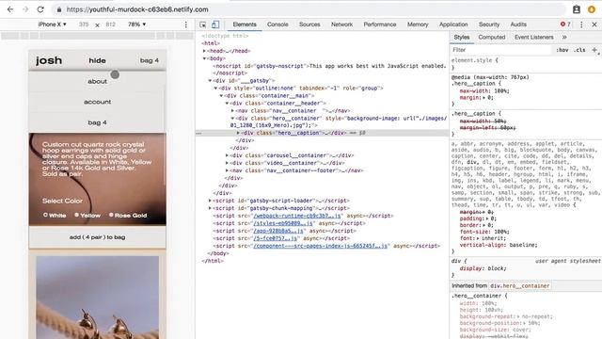Expand hero__caption div node
This screenshot has height=339, width=602.
[x=238, y=133]
